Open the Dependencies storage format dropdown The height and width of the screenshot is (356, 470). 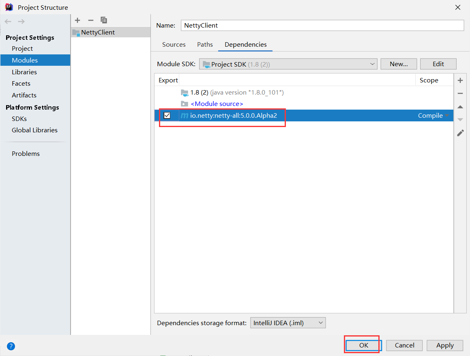pyautogui.click(x=288, y=323)
